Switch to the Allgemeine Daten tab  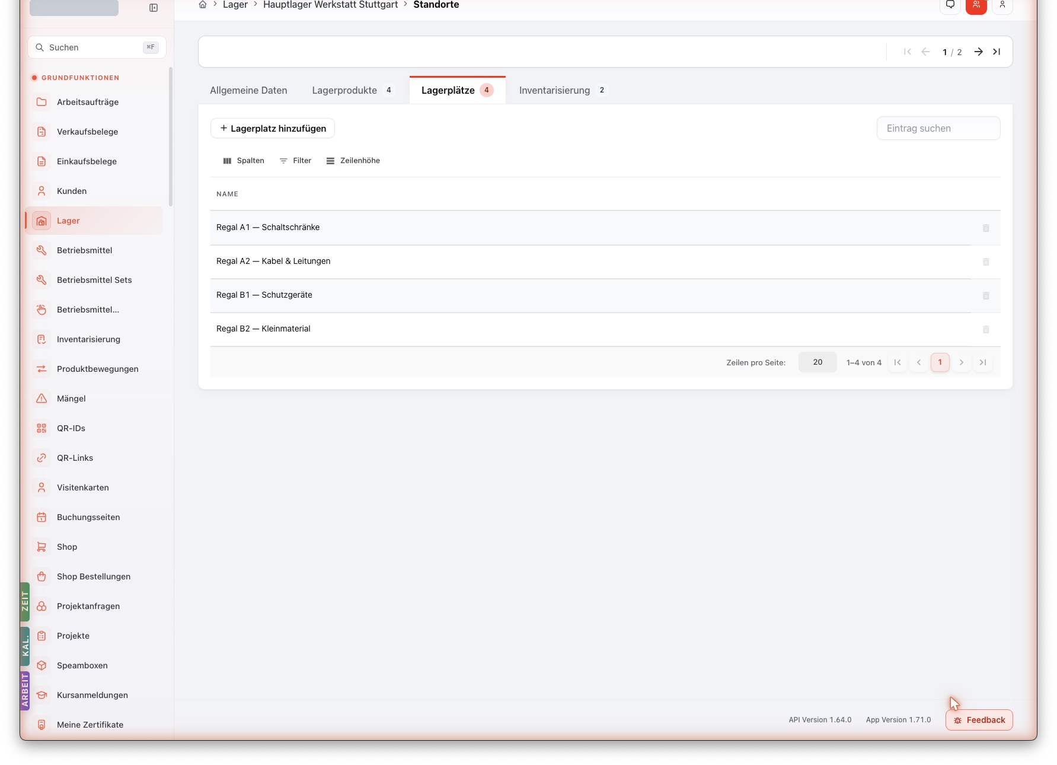(248, 90)
